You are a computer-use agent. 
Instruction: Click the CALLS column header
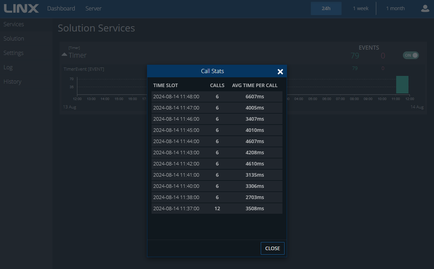(217, 85)
